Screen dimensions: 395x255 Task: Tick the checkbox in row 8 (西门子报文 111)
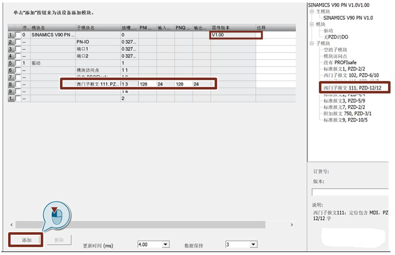coord(18,84)
